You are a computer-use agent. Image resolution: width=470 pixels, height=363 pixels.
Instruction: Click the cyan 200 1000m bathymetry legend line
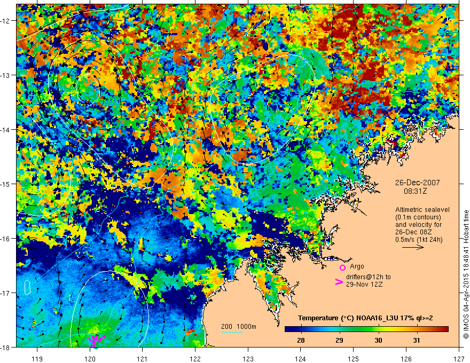[x=232, y=332]
